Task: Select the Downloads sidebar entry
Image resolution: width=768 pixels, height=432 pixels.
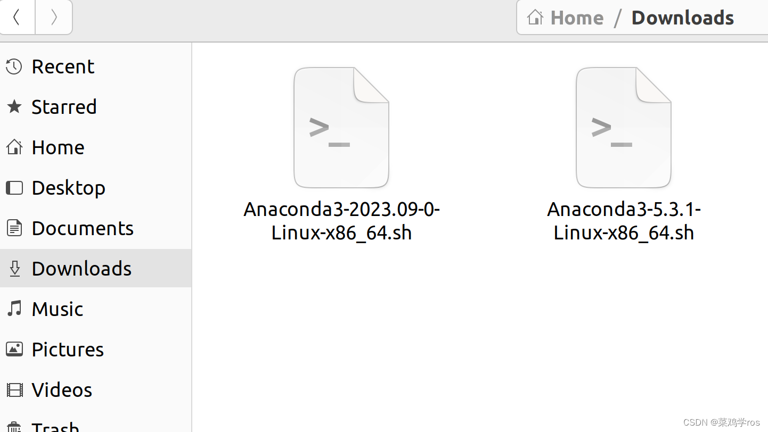Action: tap(81, 268)
